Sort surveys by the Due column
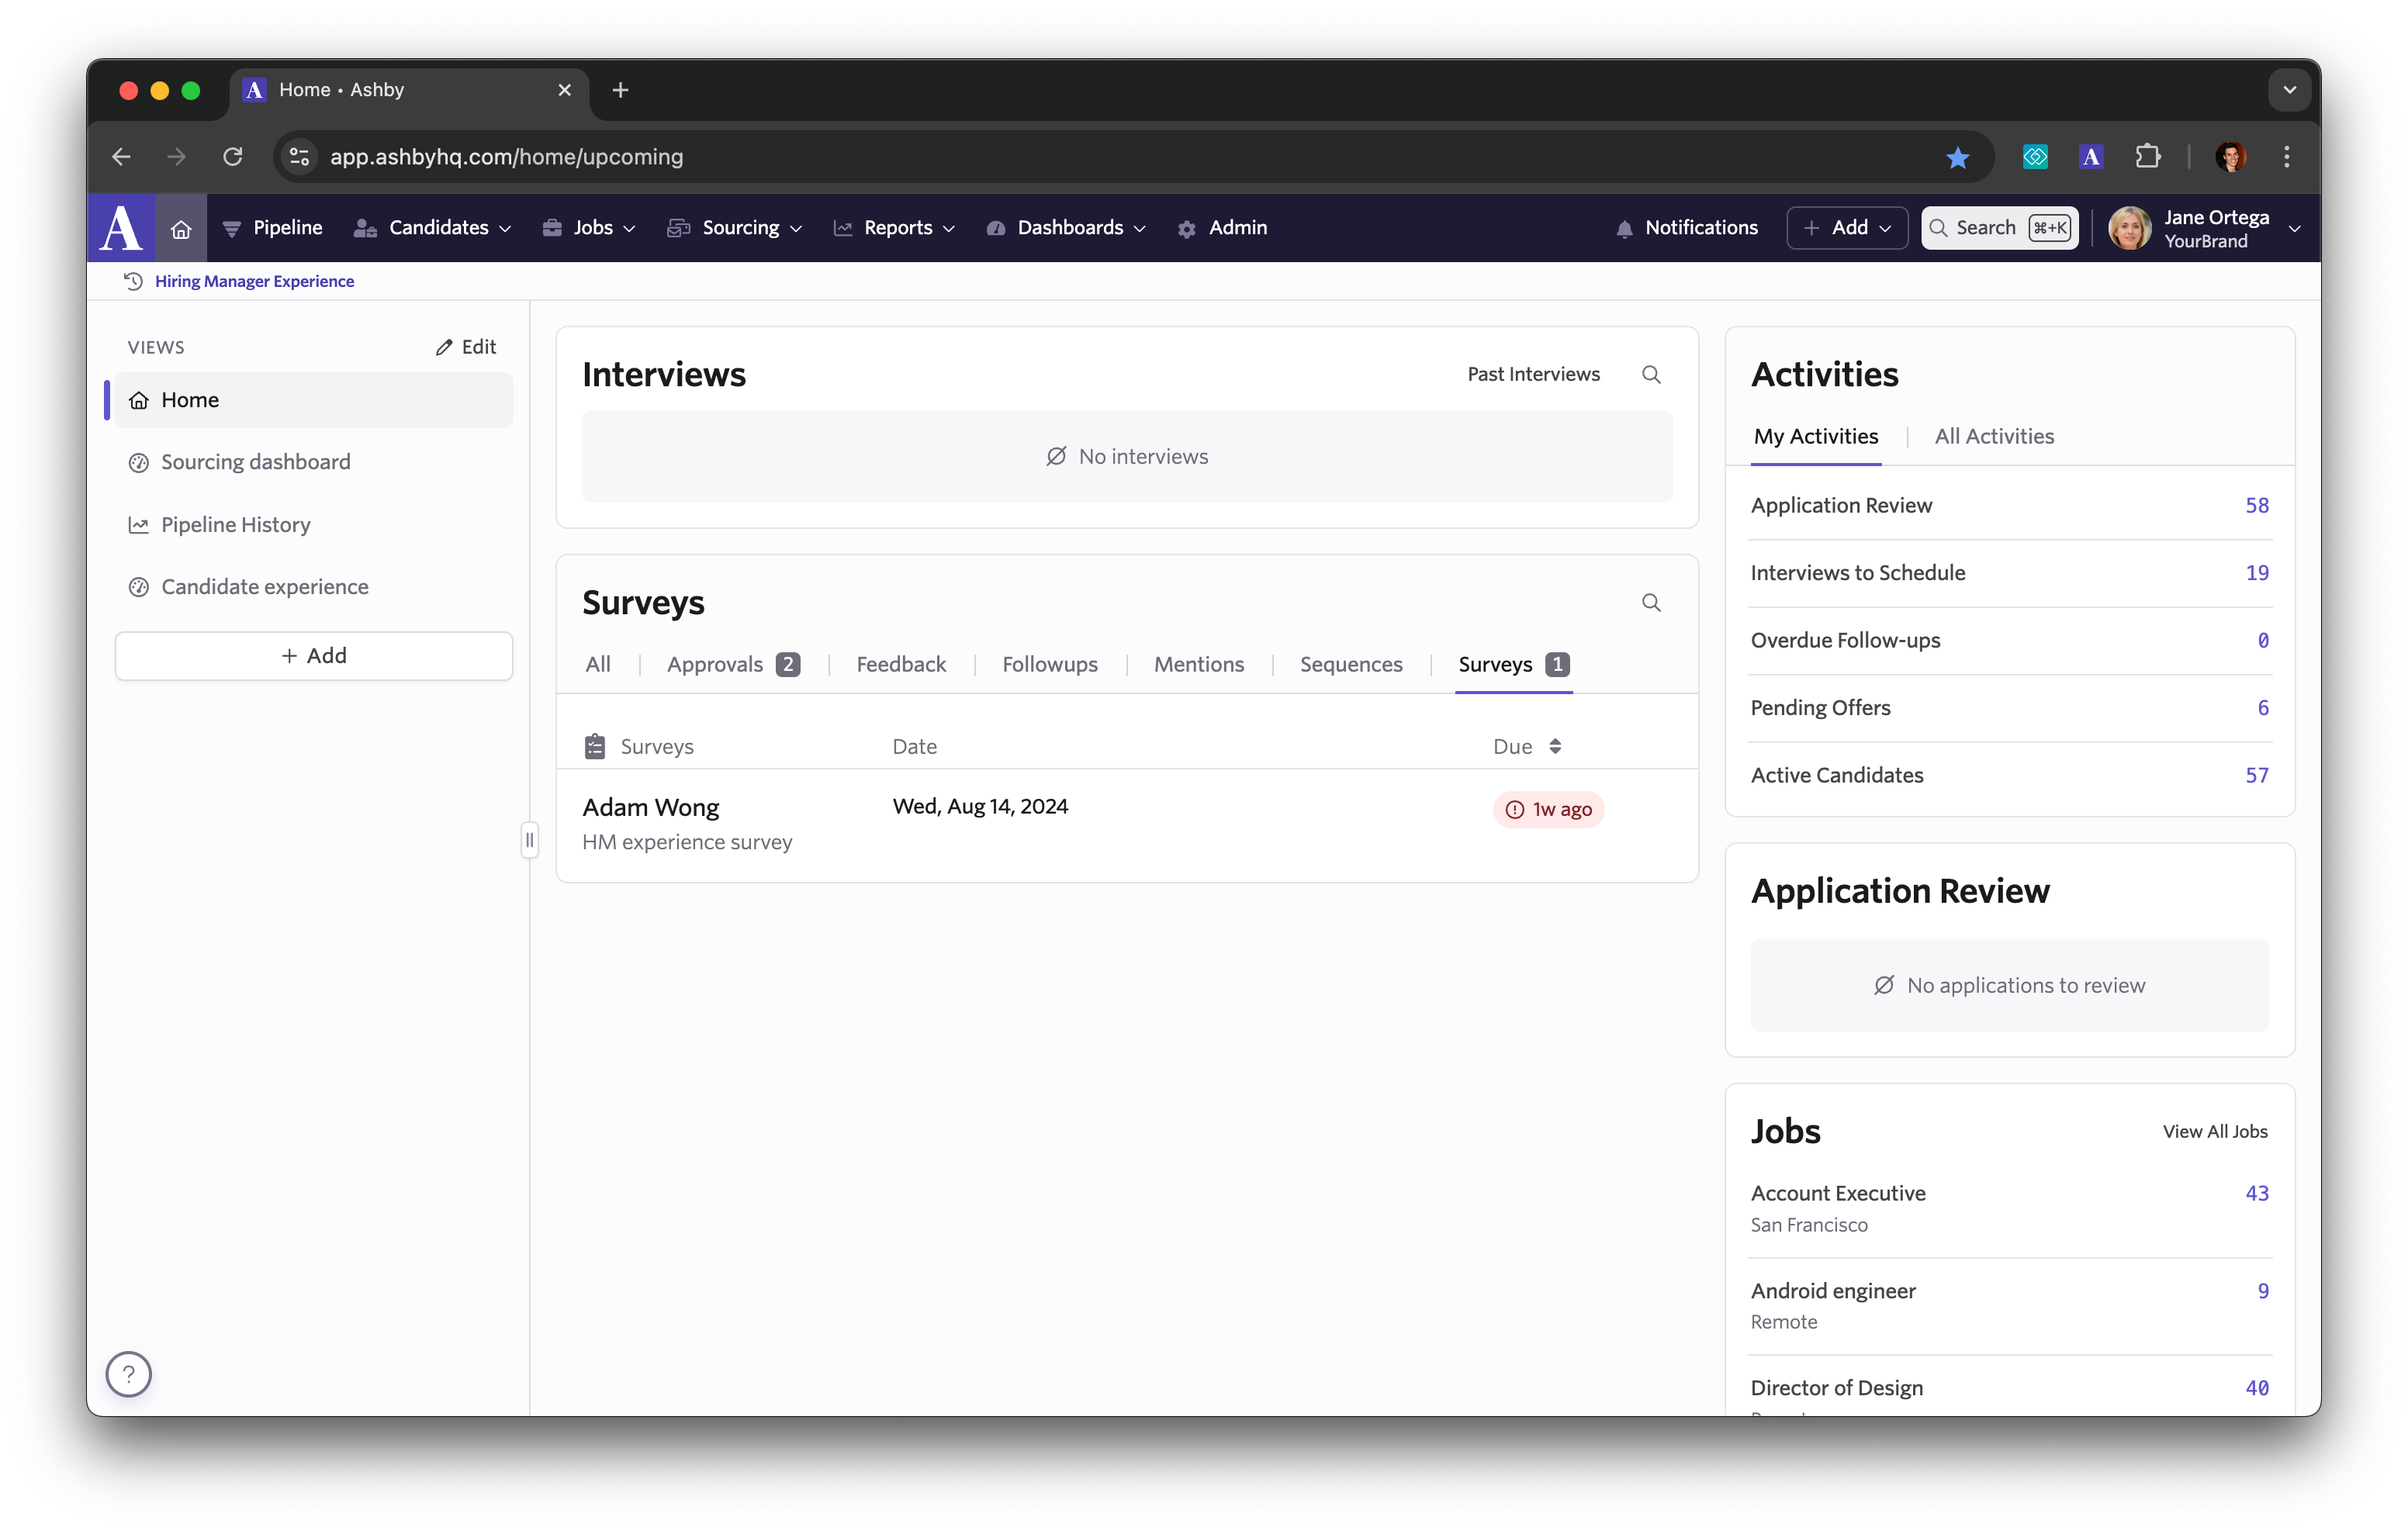This screenshot has width=2408, height=1531. [1527, 747]
